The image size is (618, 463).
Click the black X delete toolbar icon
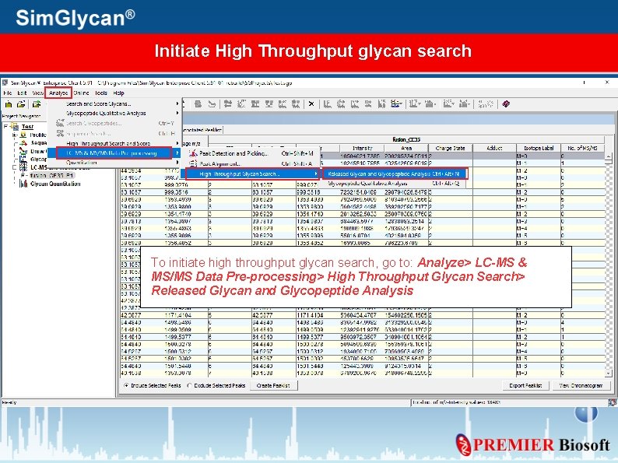pos(311,104)
